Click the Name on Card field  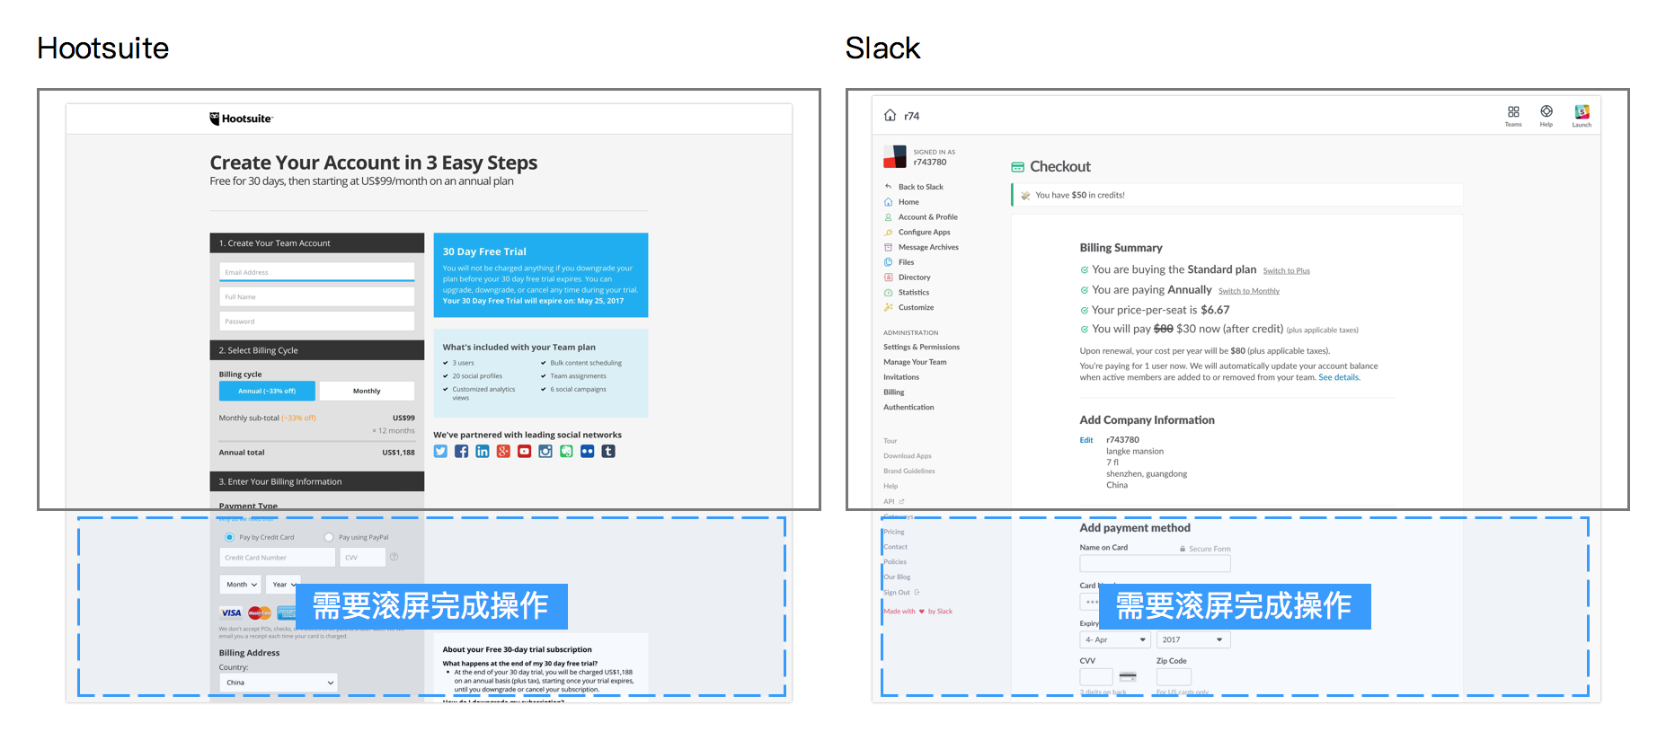point(1155,564)
